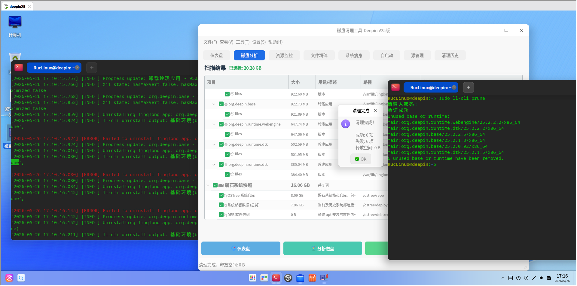Collapse the 磐石系统快照 group
577x286 pixels.
pyautogui.click(x=208, y=185)
